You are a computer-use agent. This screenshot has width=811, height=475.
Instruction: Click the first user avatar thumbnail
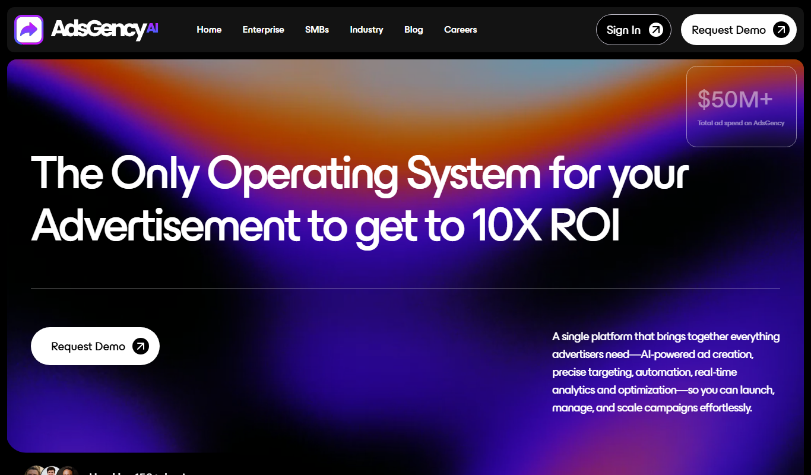point(36,471)
